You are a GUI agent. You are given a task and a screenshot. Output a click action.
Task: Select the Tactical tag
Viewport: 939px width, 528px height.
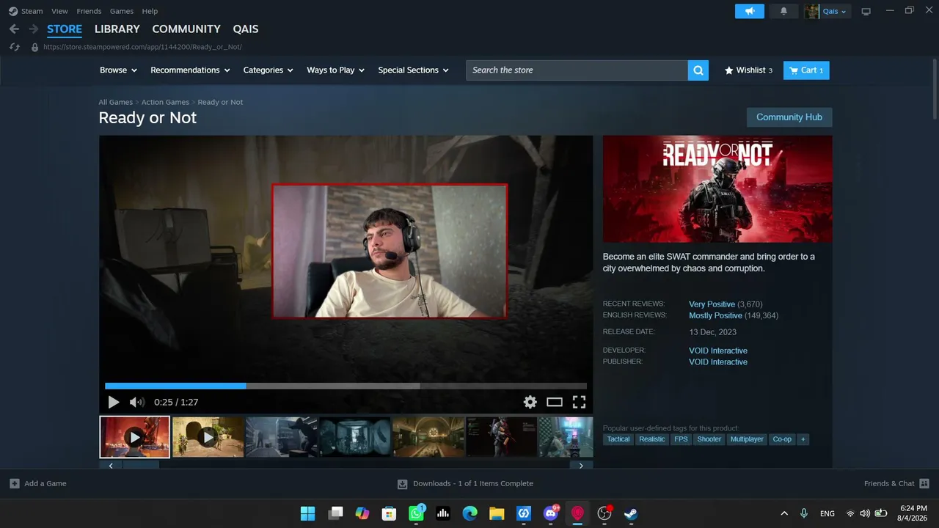tap(618, 439)
